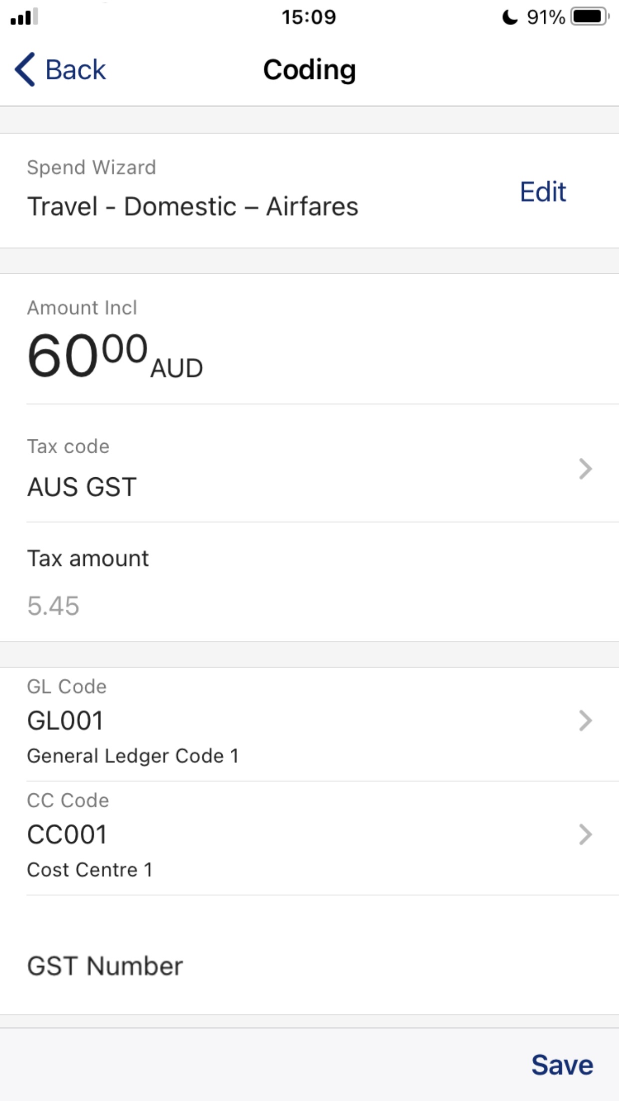Tap the Travel - Domestic – Airfares text

[x=193, y=206]
